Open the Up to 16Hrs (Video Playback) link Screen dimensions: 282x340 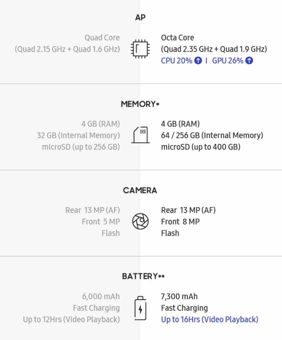(209, 319)
